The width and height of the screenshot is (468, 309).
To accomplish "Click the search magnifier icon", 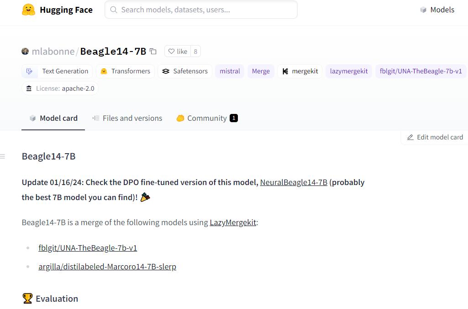I will 113,10.
